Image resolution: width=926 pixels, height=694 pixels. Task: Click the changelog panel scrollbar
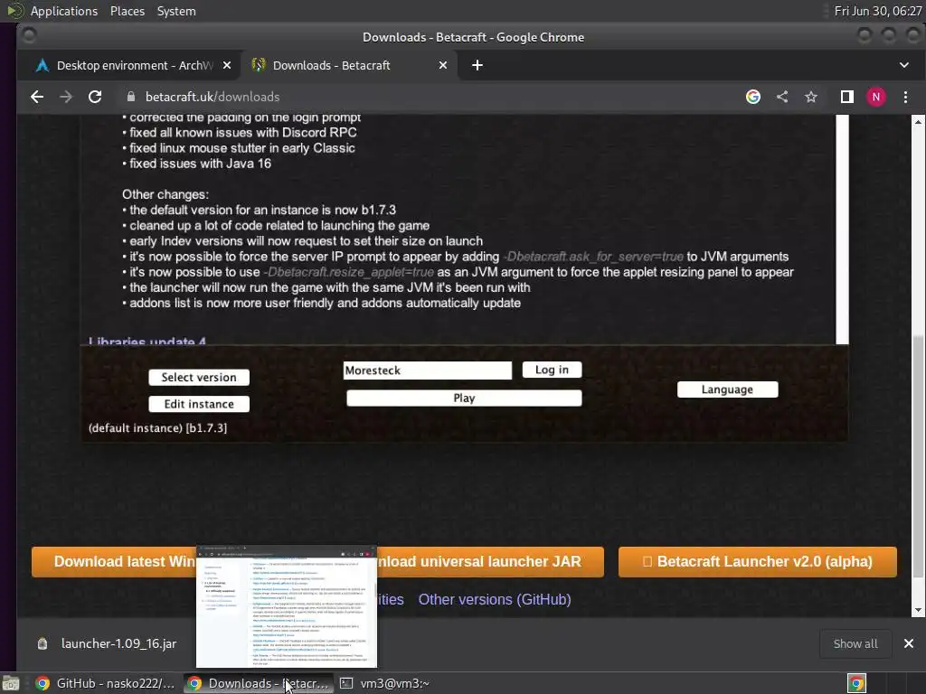pos(843,229)
